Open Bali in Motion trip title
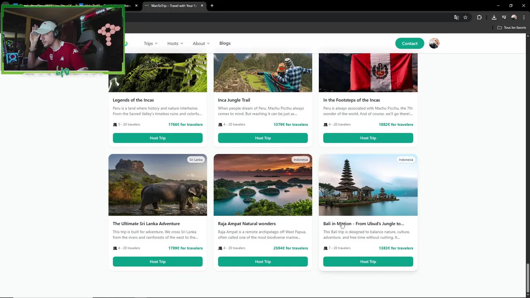530x298 pixels. (364, 224)
